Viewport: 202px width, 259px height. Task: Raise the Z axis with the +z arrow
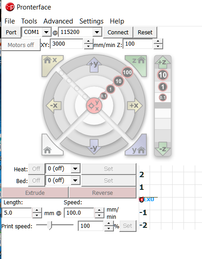163,62
